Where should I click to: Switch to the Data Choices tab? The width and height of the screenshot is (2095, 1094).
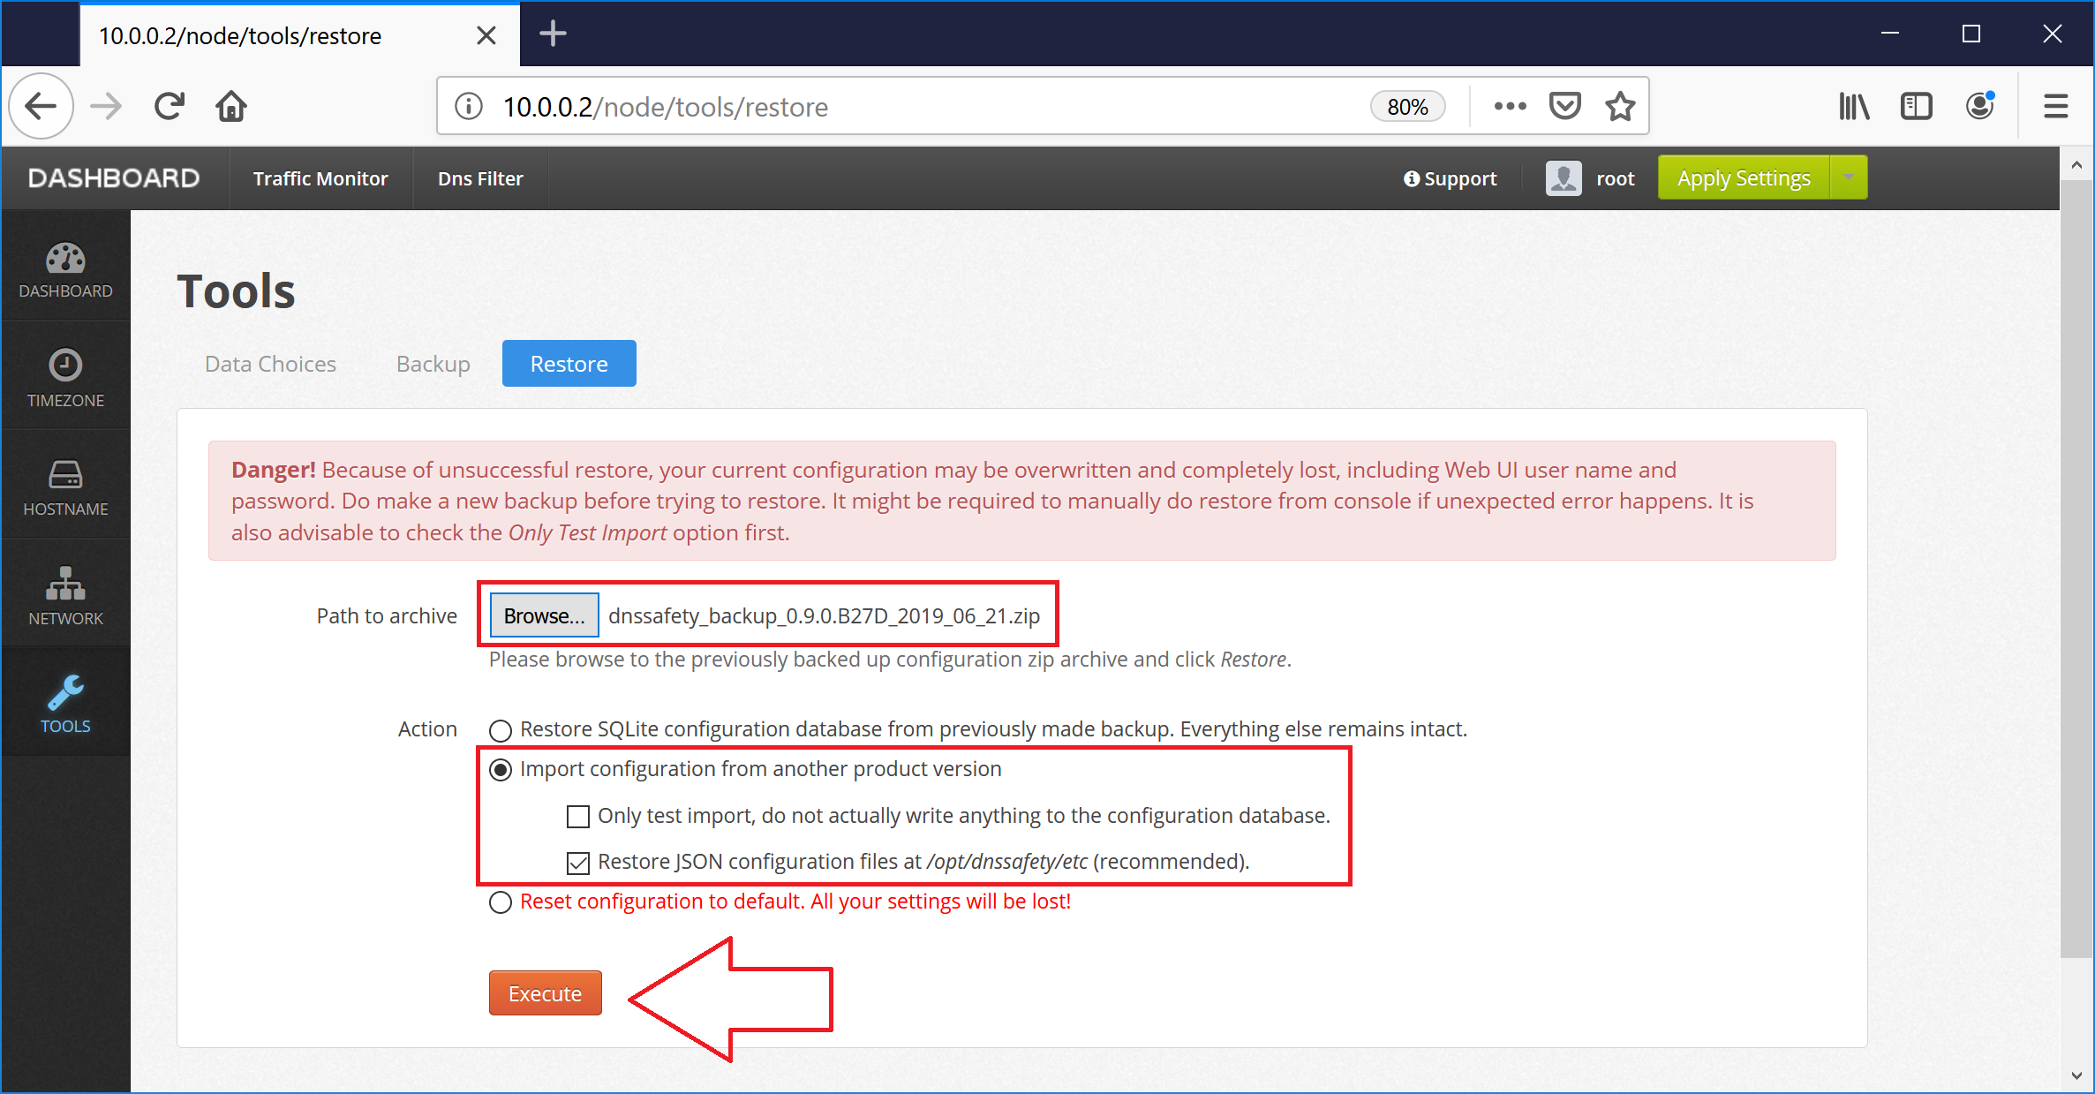(x=270, y=363)
